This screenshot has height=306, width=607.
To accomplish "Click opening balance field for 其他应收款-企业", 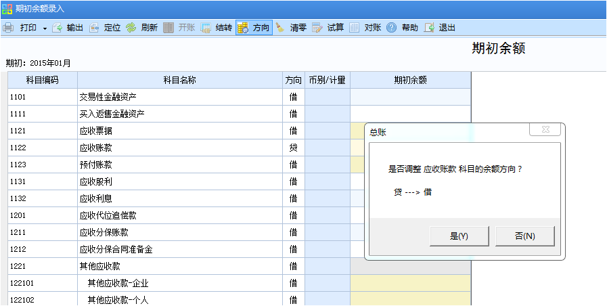I will [x=410, y=284].
